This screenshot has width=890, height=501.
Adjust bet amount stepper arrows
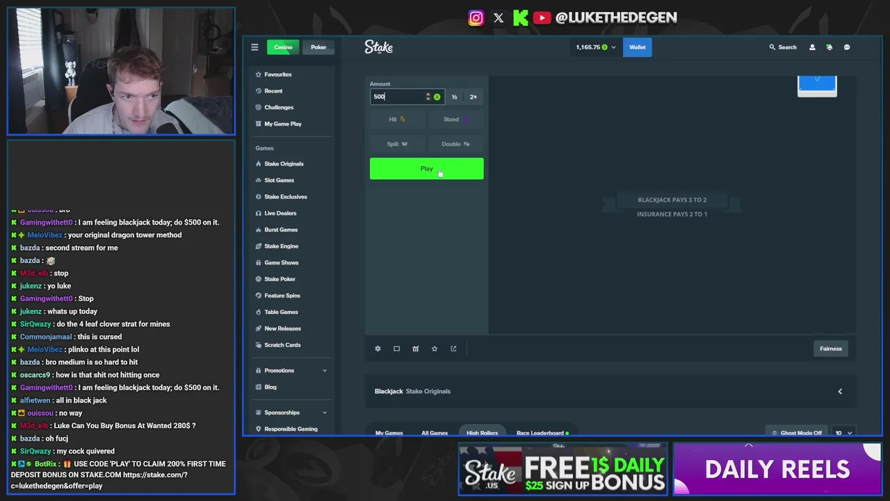pyautogui.click(x=428, y=97)
